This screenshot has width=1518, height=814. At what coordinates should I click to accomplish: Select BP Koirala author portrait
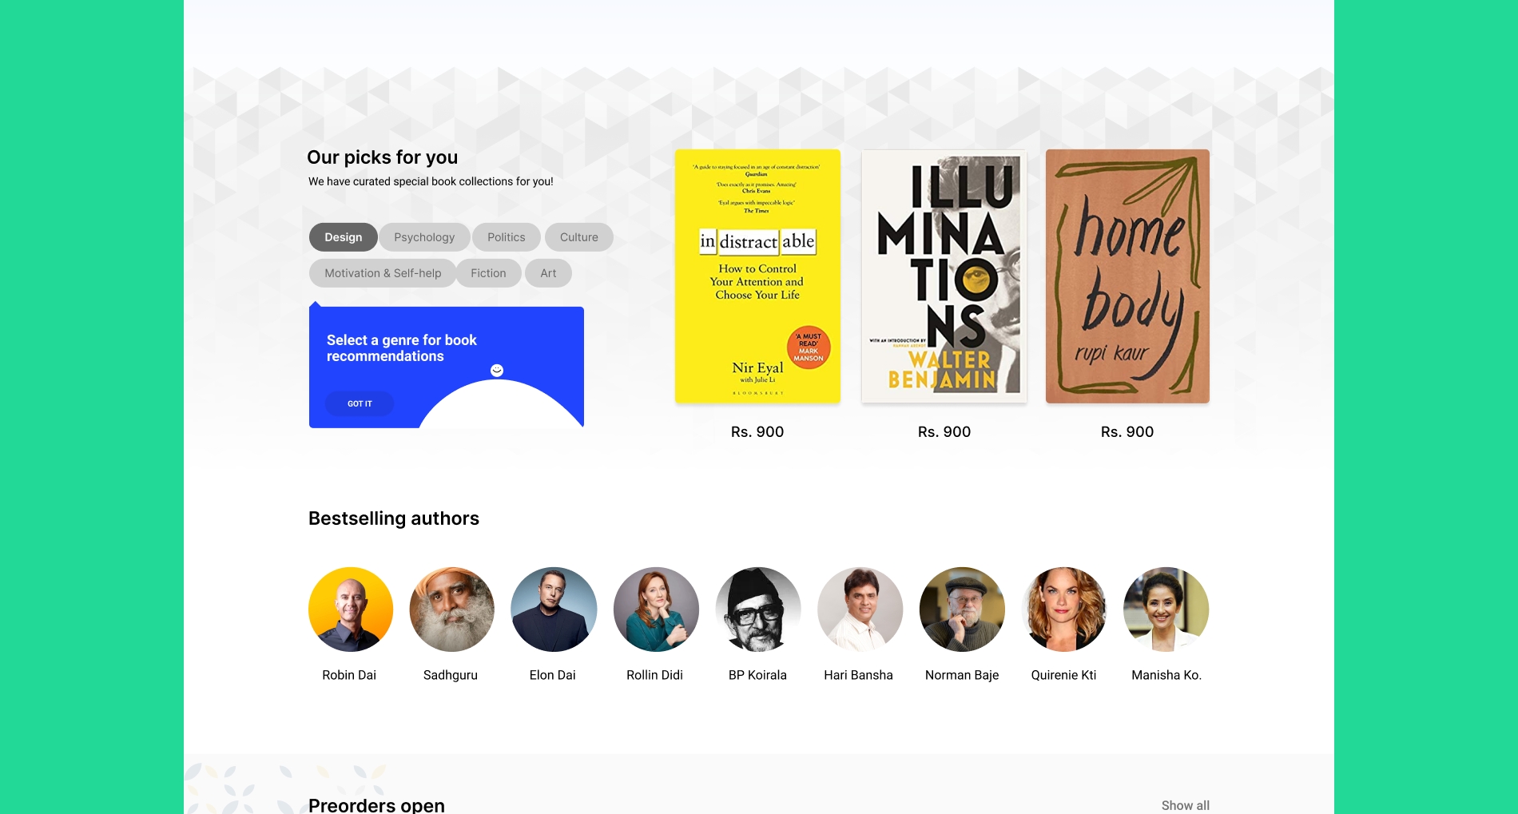tap(758, 610)
